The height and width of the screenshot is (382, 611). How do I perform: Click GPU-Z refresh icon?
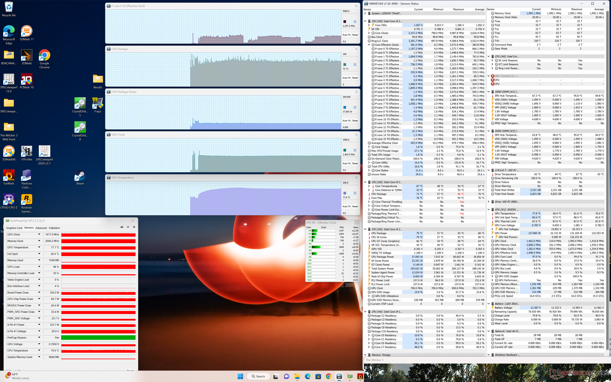[128, 227]
